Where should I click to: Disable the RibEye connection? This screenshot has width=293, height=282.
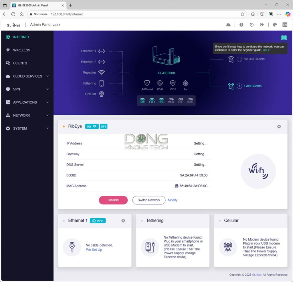[113, 200]
